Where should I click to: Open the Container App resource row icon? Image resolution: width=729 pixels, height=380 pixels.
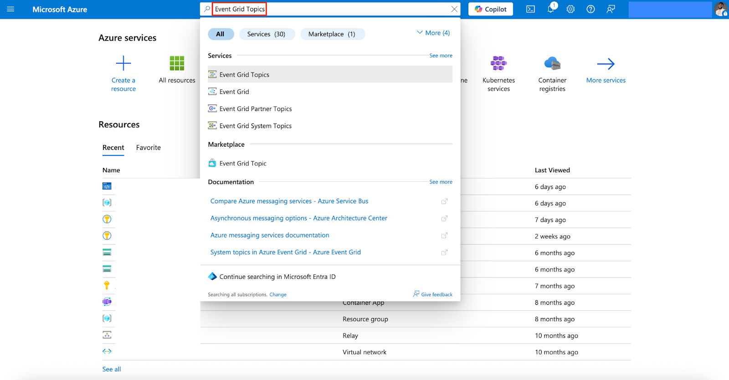pyautogui.click(x=107, y=302)
